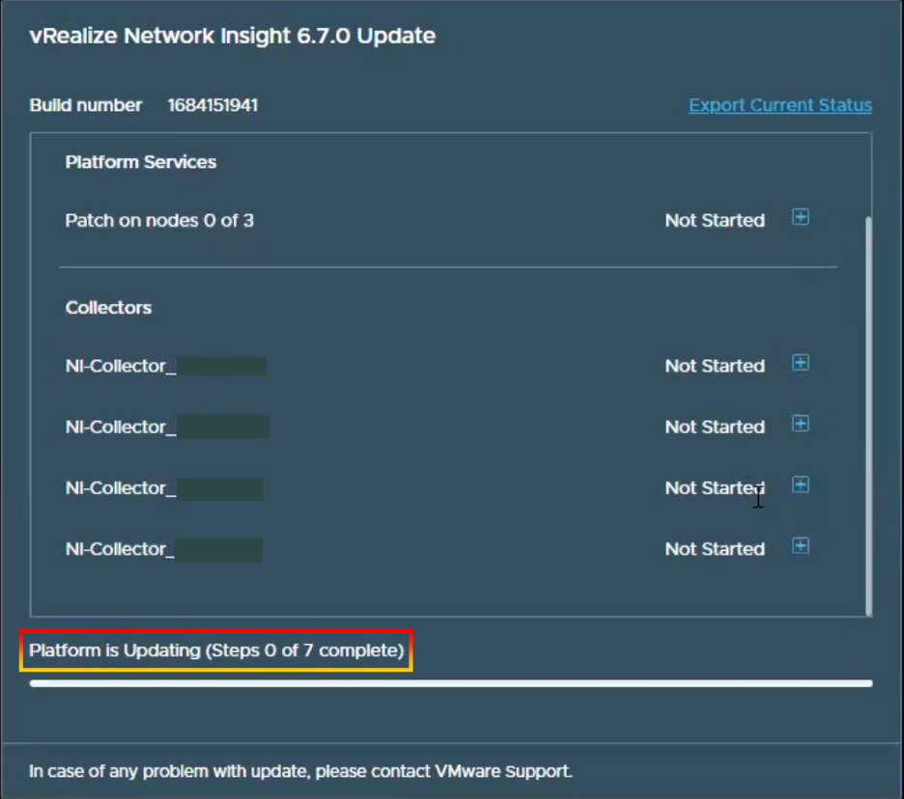
Task: Expand the Patch on nodes details
Action: [801, 217]
